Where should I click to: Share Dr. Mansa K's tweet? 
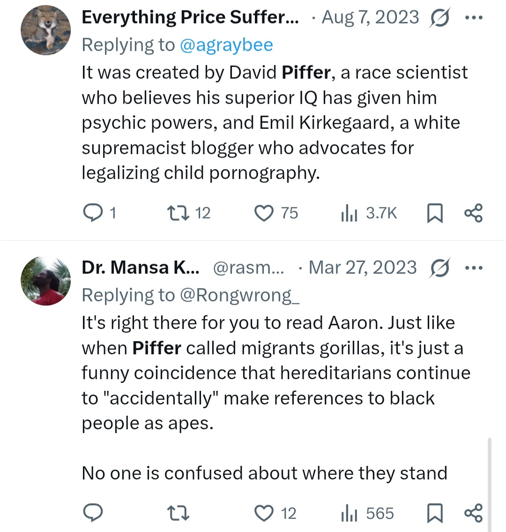473,513
